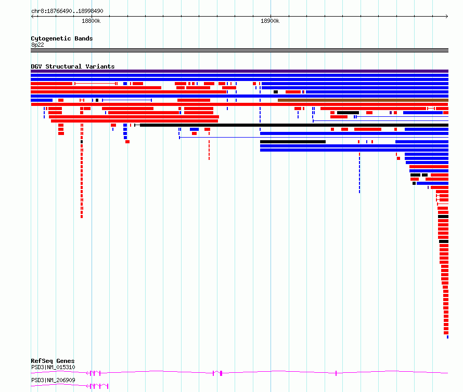Open the DGV Structural Variants track title
The height and width of the screenshot is (392, 463).
[x=73, y=66]
